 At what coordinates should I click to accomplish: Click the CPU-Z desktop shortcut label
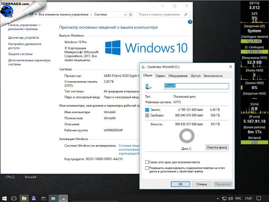pyautogui.click(x=10, y=177)
